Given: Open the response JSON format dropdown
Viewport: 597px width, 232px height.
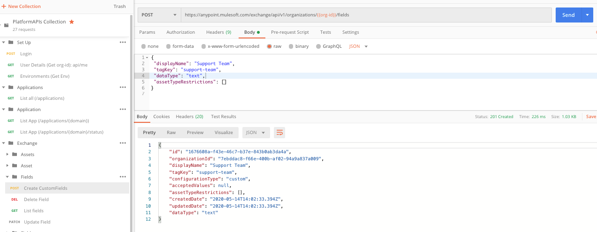Looking at the screenshot, I should pyautogui.click(x=256, y=133).
